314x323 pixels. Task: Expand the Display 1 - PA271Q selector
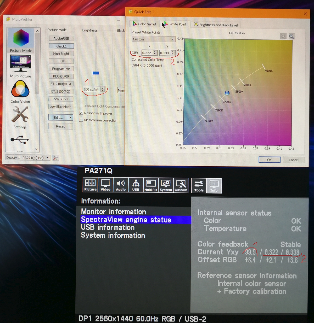point(28,158)
